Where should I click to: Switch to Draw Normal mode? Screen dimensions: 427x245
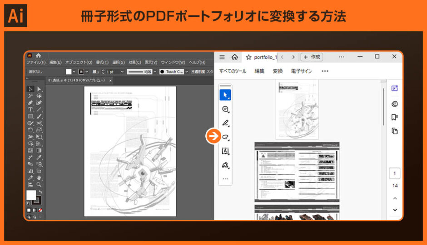[x=29, y=217]
